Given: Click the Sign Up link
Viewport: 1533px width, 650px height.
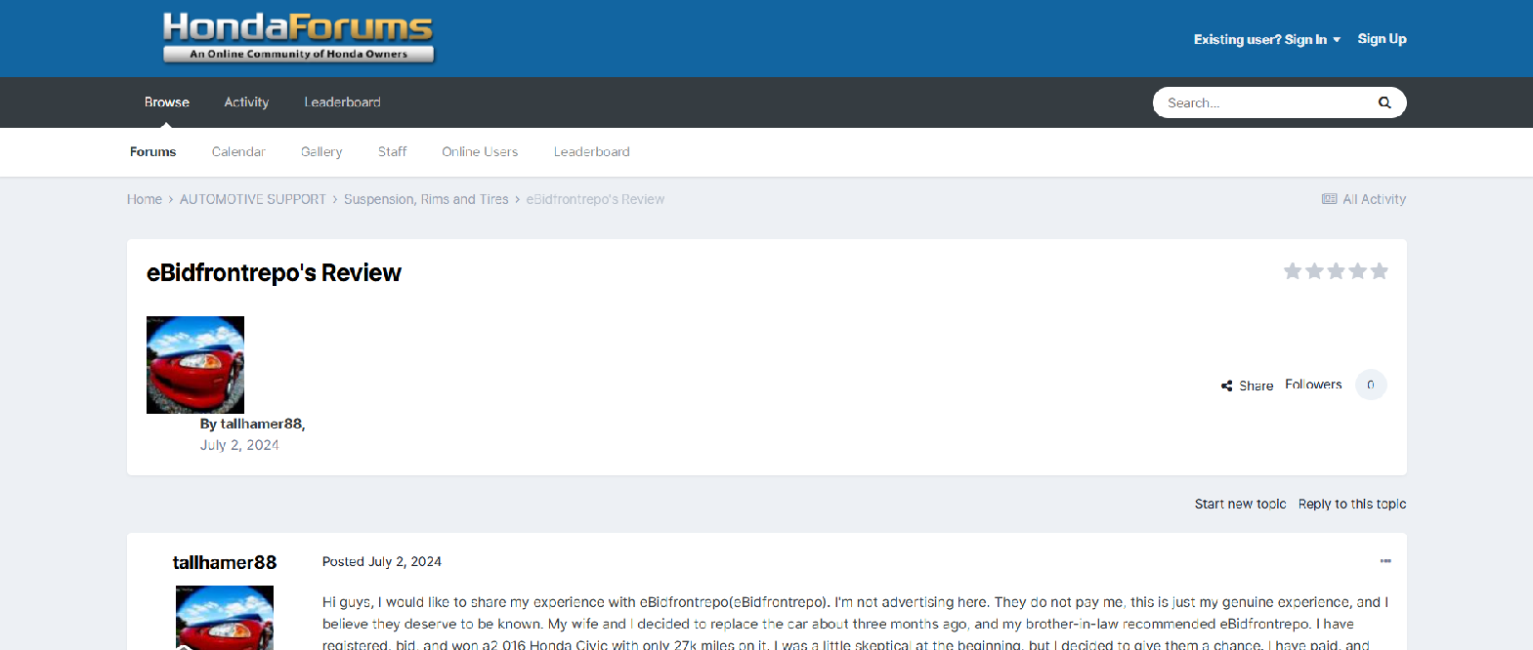Looking at the screenshot, I should [x=1382, y=39].
